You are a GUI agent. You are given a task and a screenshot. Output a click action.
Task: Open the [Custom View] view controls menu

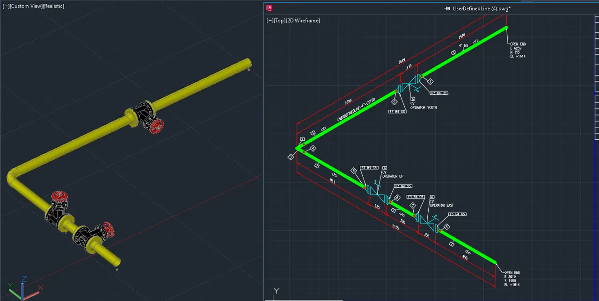coord(26,6)
